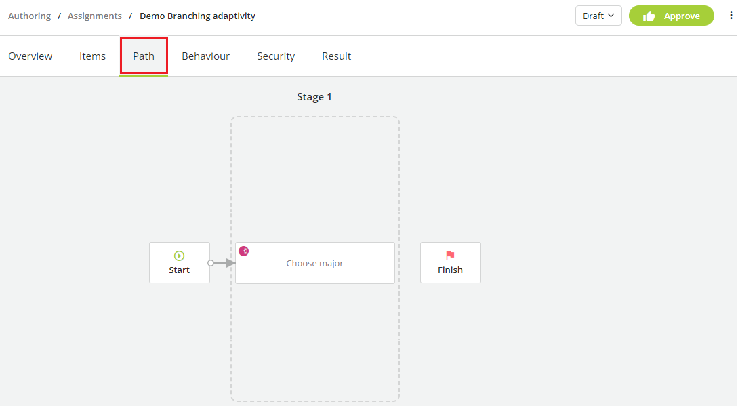Open the three-dot overflow menu at top right
This screenshot has height=406, width=738.
coord(732,15)
